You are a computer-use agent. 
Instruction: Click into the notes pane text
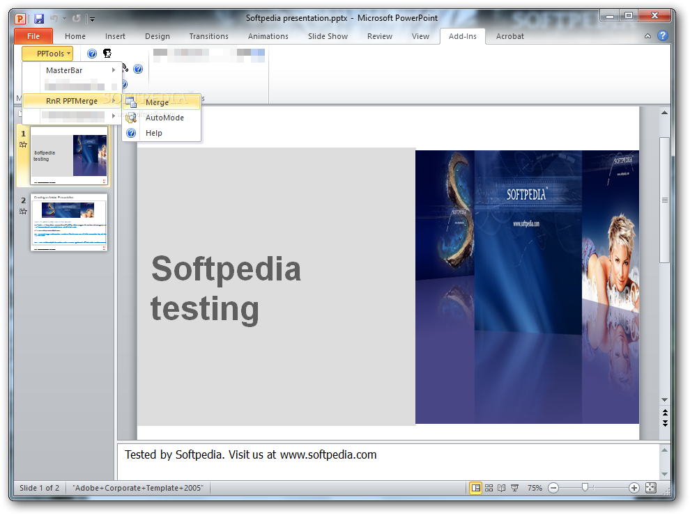pos(250,454)
